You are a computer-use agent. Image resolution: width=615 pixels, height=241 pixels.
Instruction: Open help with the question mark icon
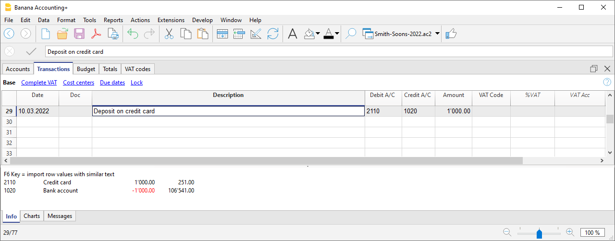tap(607, 83)
